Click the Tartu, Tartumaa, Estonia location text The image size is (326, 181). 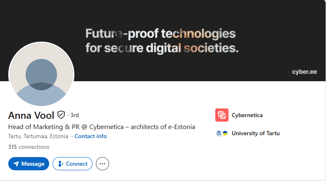point(38,136)
